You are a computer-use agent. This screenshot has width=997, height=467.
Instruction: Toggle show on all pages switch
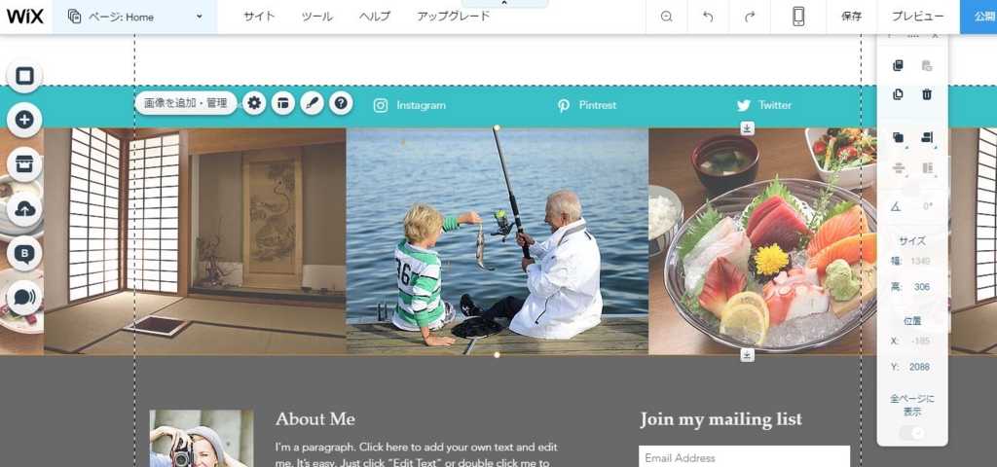[x=912, y=433]
